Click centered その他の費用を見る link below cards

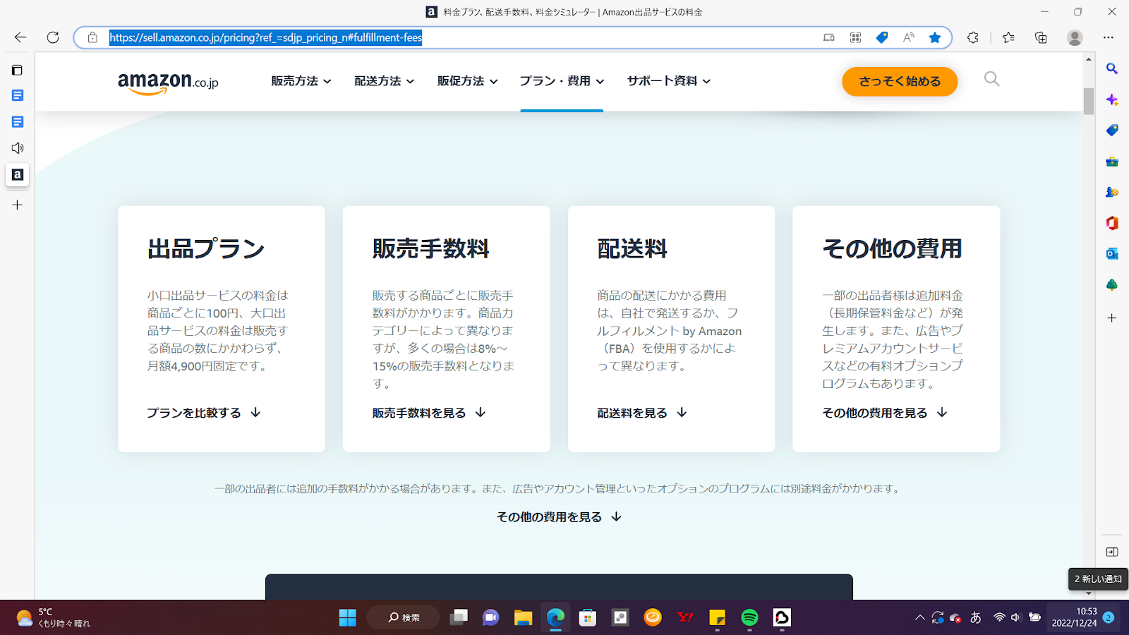pos(559,517)
